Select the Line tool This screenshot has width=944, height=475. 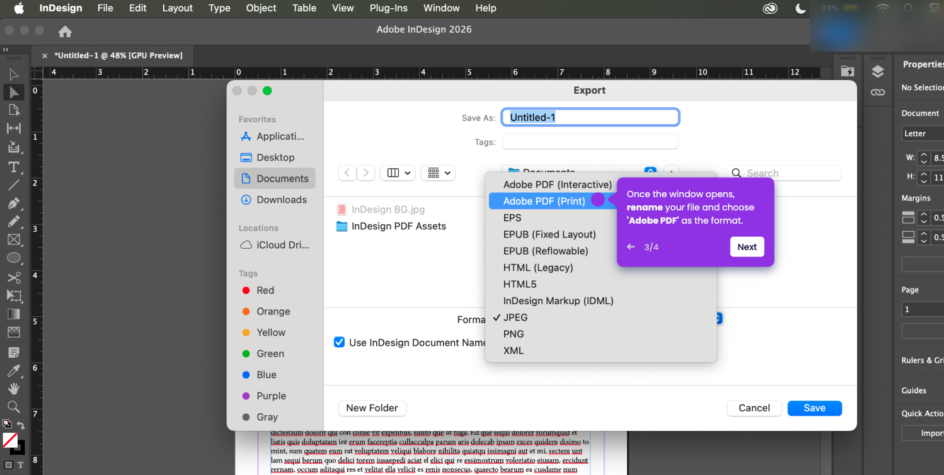click(x=14, y=185)
